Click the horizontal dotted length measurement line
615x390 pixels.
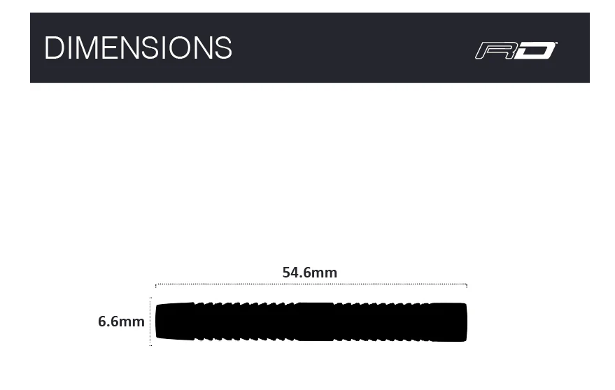pyautogui.click(x=311, y=284)
